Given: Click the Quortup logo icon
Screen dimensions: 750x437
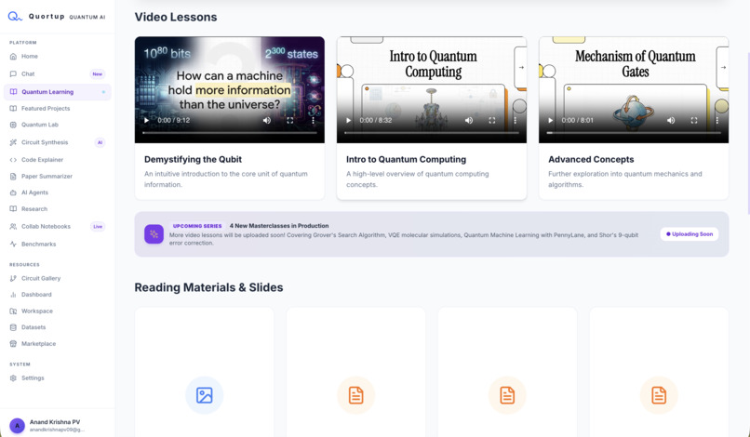Looking at the screenshot, I should pos(14,16).
